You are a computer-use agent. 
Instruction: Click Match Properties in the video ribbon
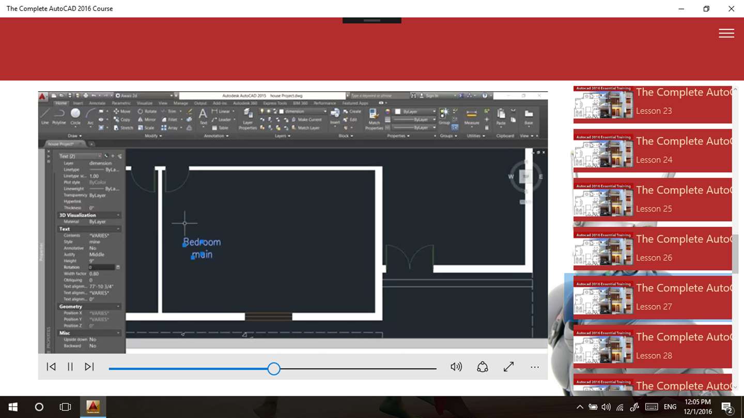[x=374, y=119]
